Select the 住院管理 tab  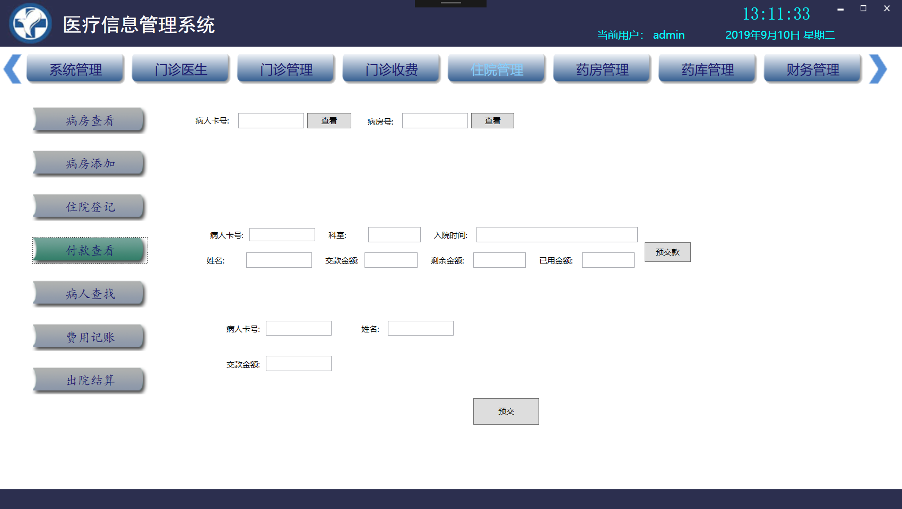(497, 69)
